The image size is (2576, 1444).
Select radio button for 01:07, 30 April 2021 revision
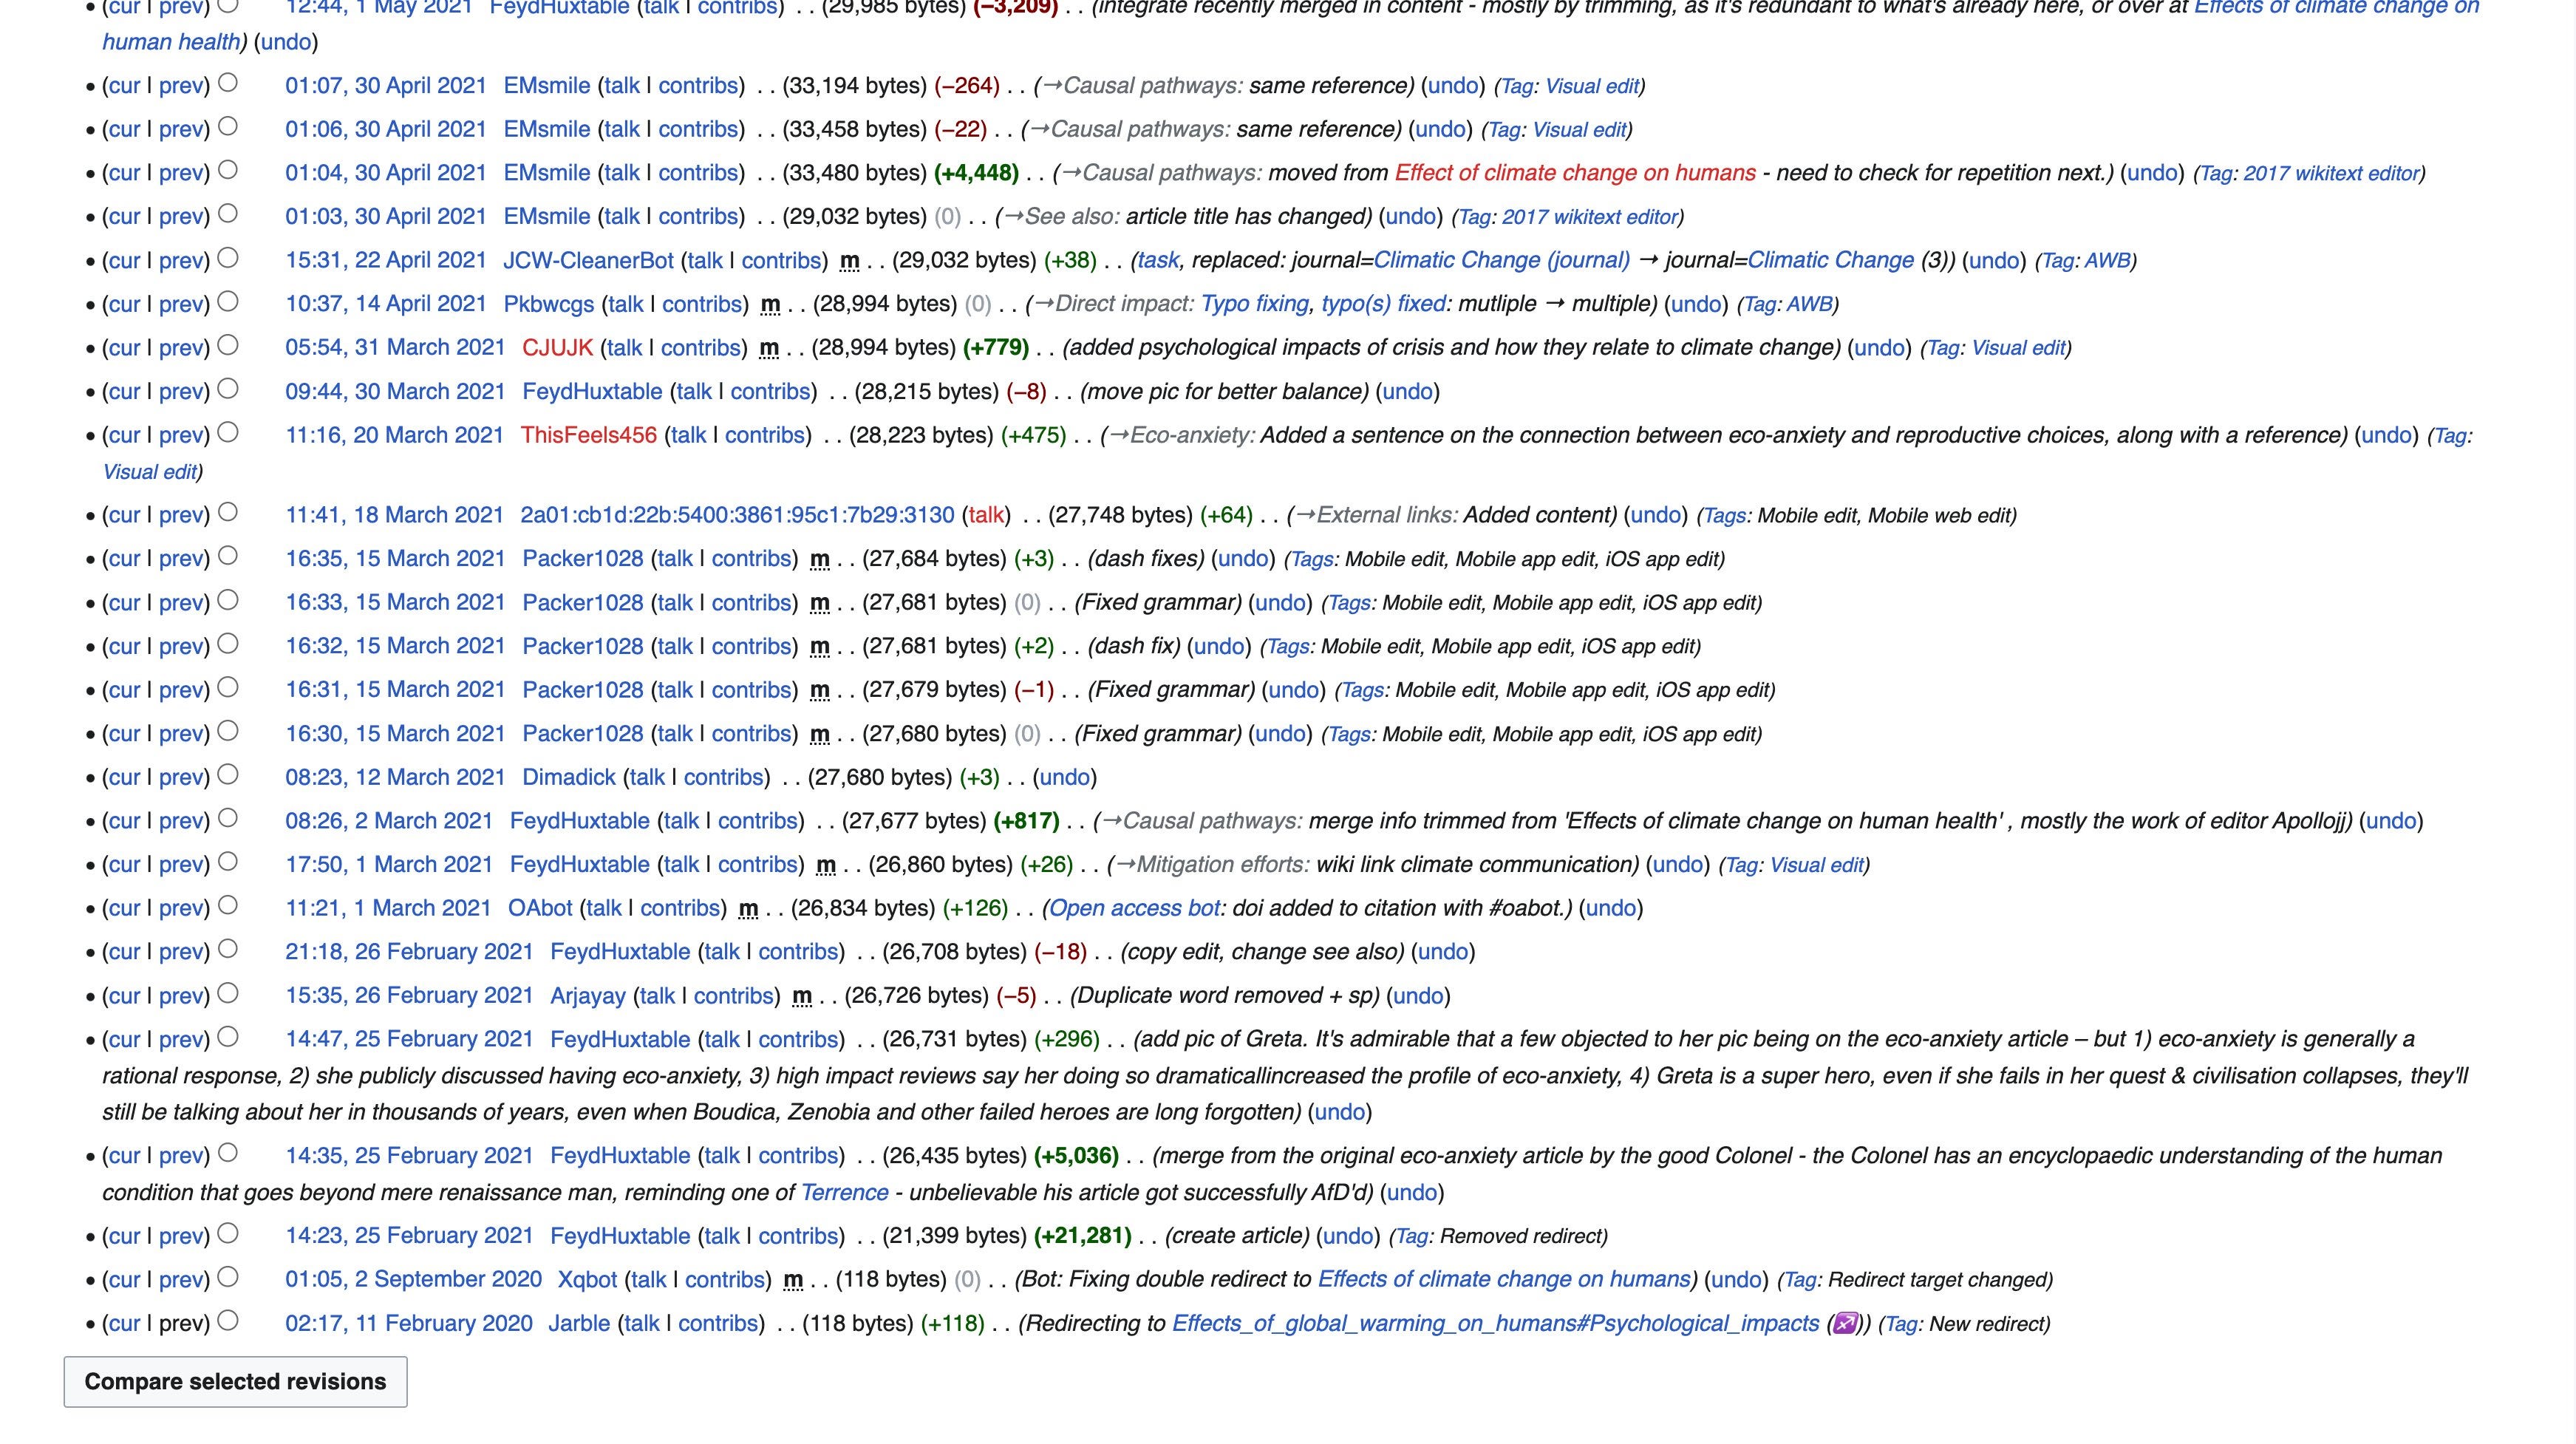click(x=228, y=83)
